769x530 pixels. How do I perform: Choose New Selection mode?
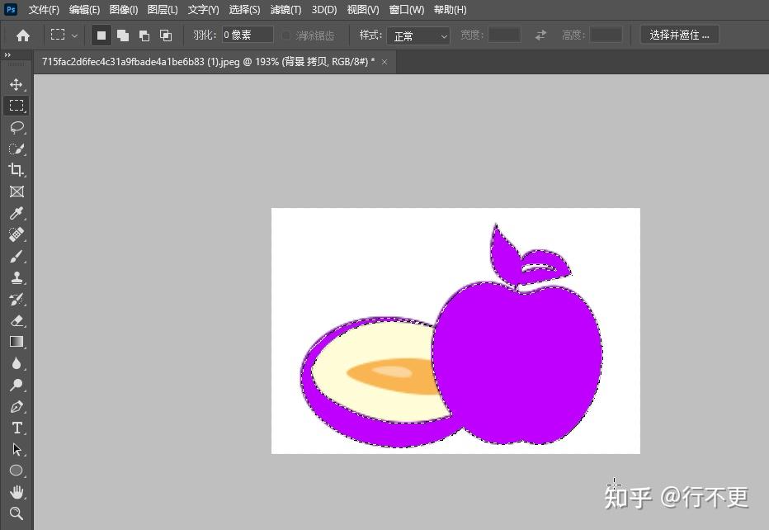point(101,35)
